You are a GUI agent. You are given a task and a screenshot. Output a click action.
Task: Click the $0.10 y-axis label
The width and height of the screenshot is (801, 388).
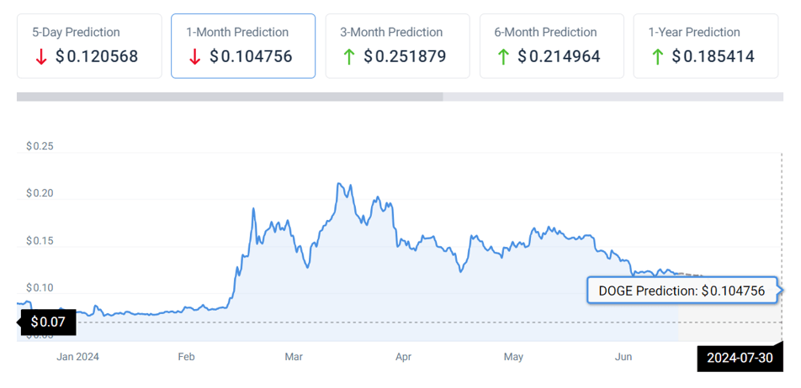(x=40, y=288)
